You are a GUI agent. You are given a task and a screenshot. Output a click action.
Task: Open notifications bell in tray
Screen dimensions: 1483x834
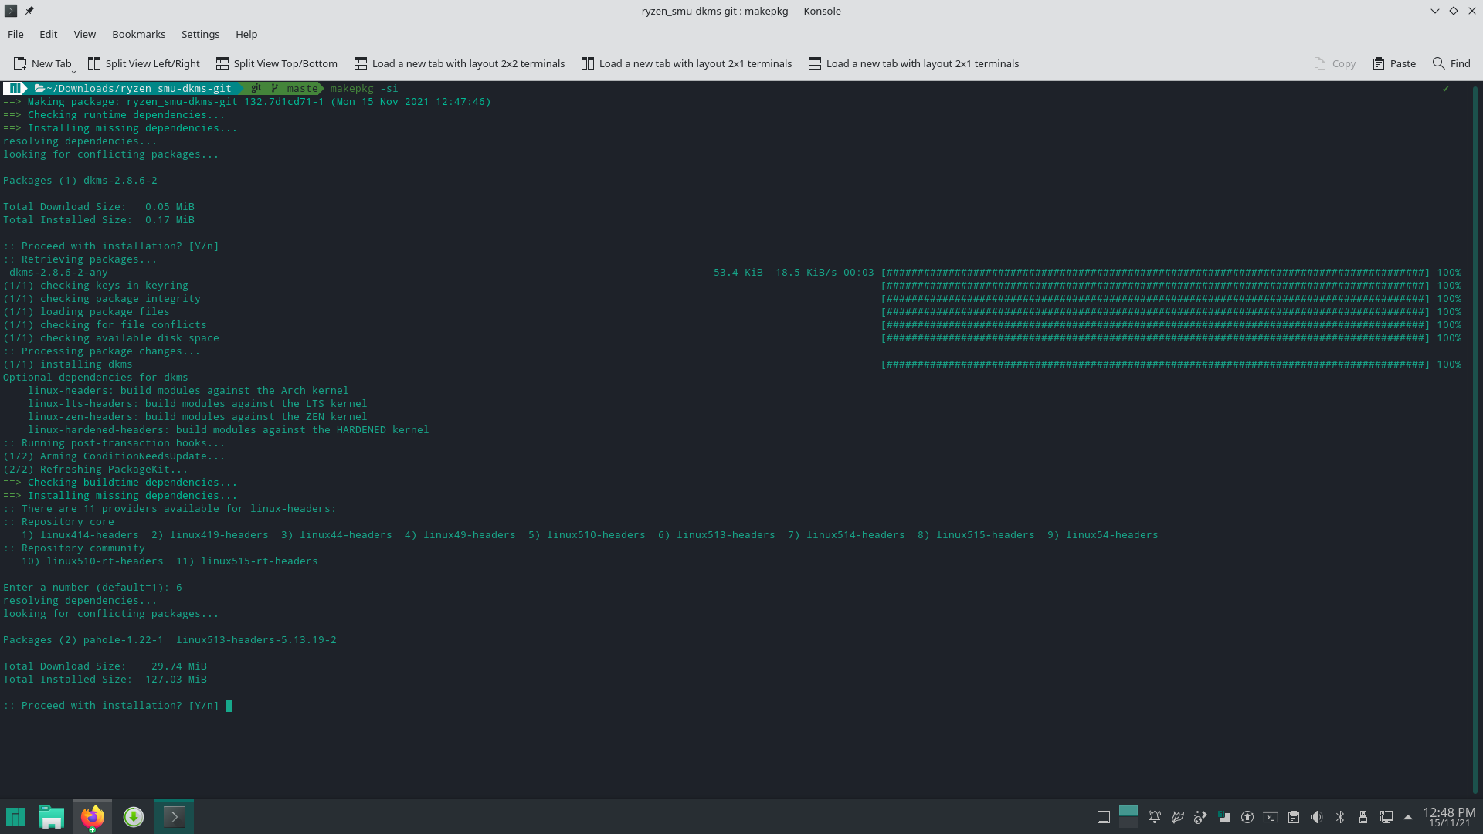point(1155,817)
